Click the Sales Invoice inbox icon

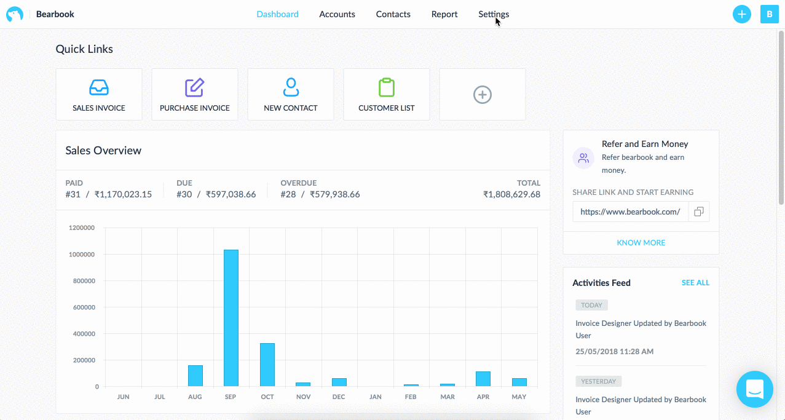pyautogui.click(x=99, y=87)
